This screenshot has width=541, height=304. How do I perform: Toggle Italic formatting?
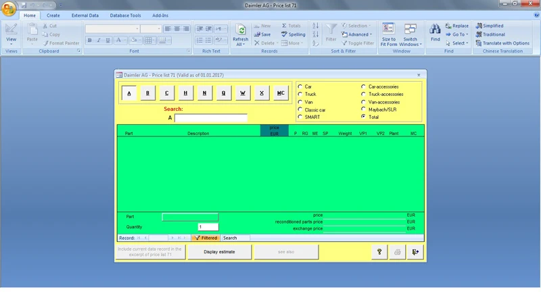coord(99,41)
